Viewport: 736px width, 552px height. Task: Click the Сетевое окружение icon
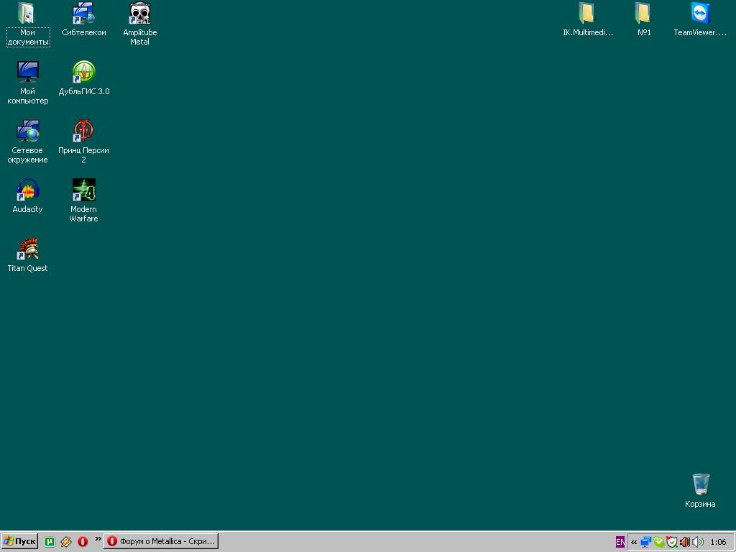(27, 132)
